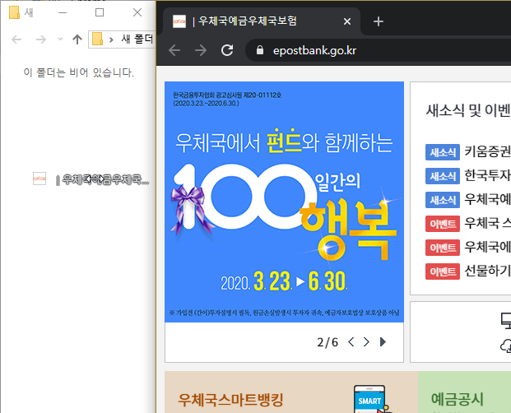Reload the epostbank page
This screenshot has height=413, width=511.
(227, 50)
